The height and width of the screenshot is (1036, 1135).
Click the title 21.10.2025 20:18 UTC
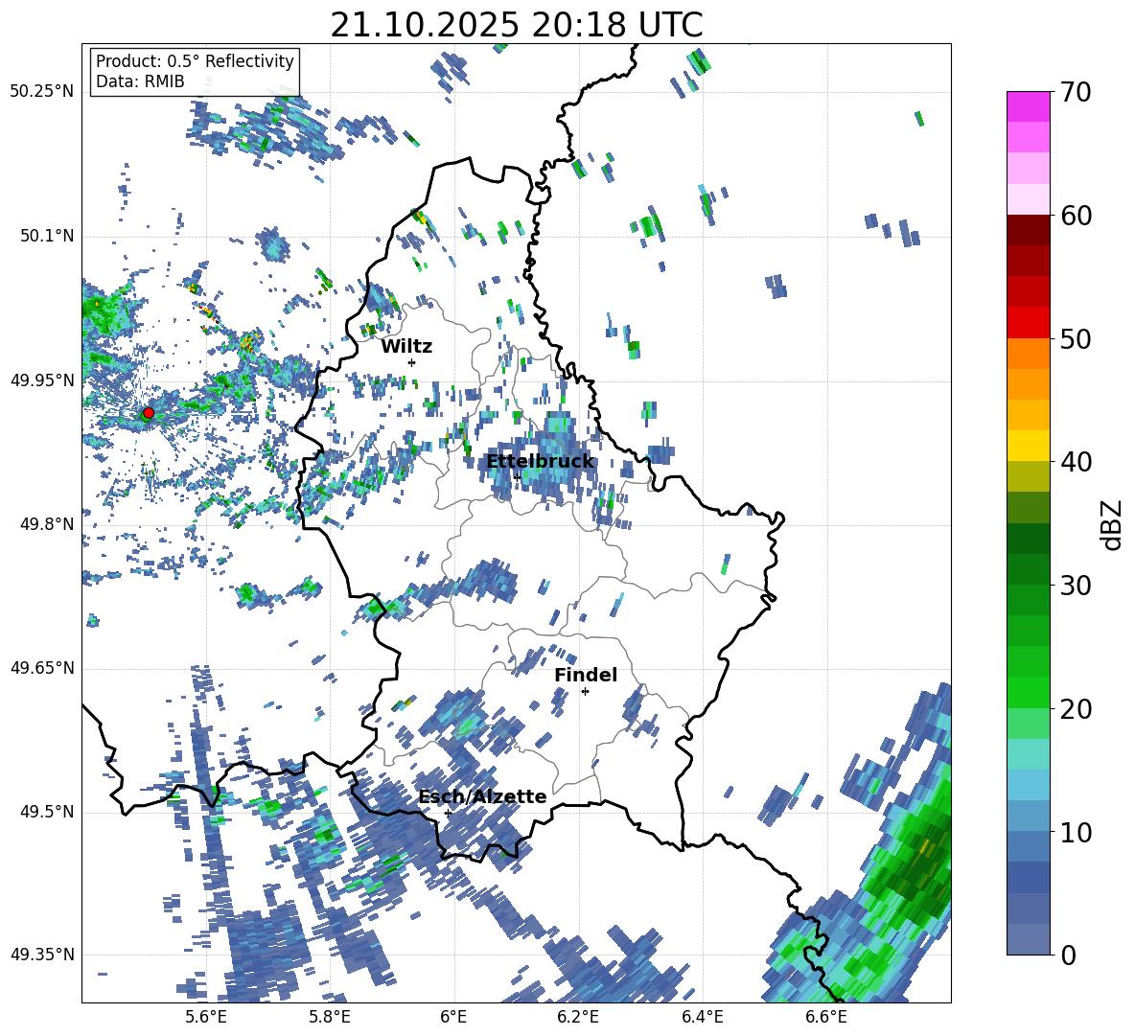(x=516, y=25)
